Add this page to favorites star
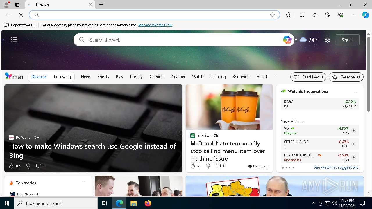Image resolution: width=372 pixels, height=209 pixels. pos(273,15)
